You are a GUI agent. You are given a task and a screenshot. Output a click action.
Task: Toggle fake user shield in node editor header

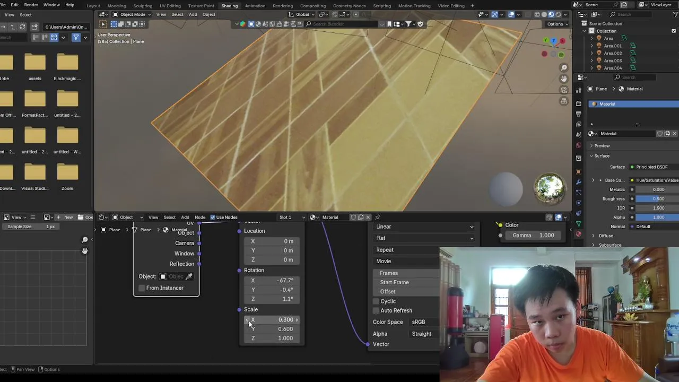[353, 217]
